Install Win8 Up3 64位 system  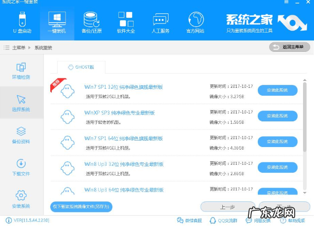[278, 191]
